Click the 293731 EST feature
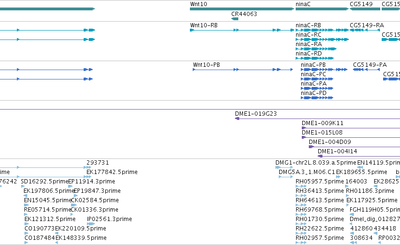 [98, 163]
